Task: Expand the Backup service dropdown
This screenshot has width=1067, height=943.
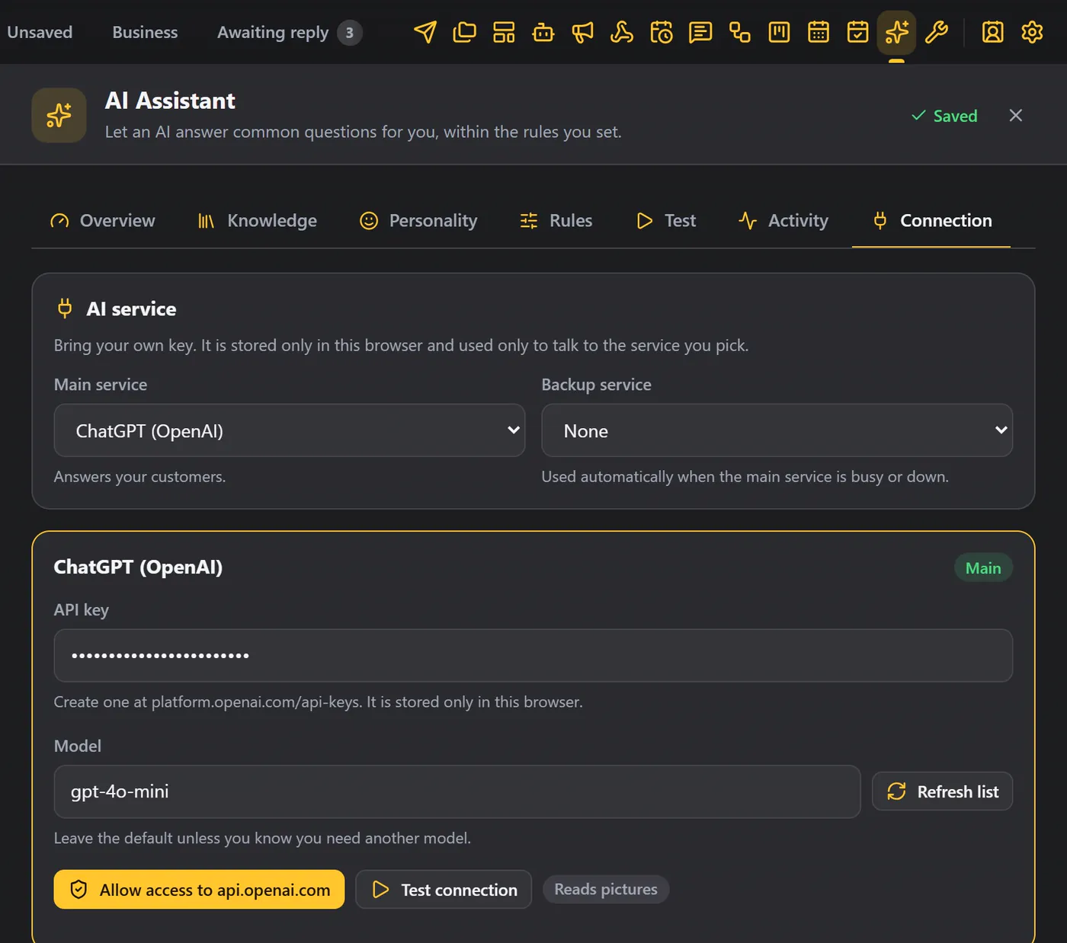Action: pyautogui.click(x=777, y=430)
